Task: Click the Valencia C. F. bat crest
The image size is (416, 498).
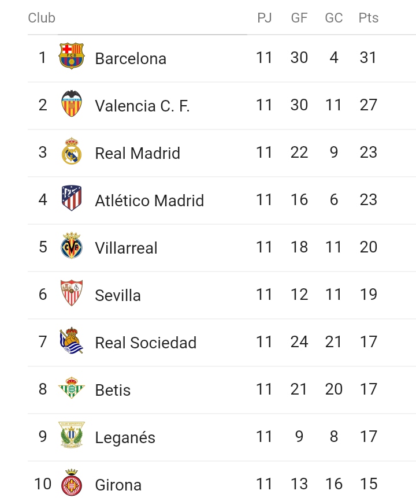Action: (72, 103)
